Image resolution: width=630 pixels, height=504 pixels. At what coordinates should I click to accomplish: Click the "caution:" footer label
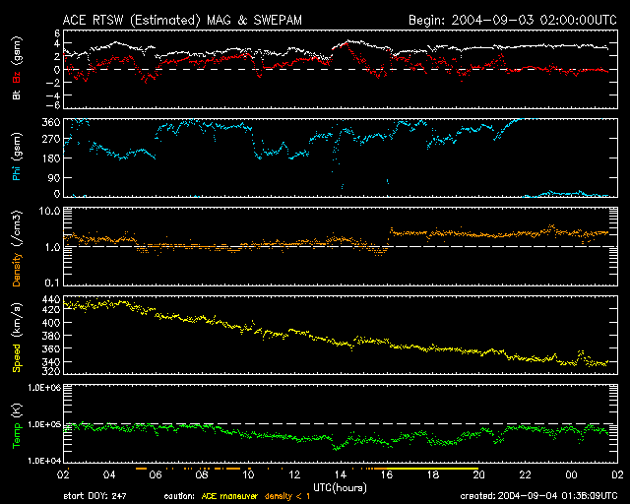[179, 497]
